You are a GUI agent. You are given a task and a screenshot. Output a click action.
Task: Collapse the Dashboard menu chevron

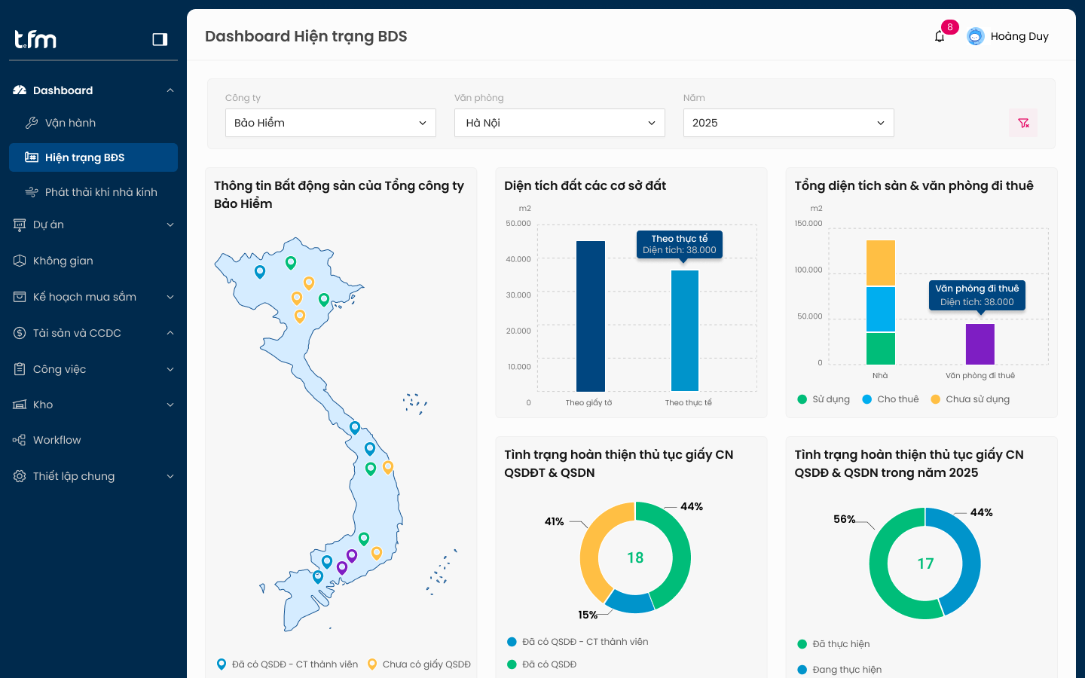pyautogui.click(x=170, y=90)
